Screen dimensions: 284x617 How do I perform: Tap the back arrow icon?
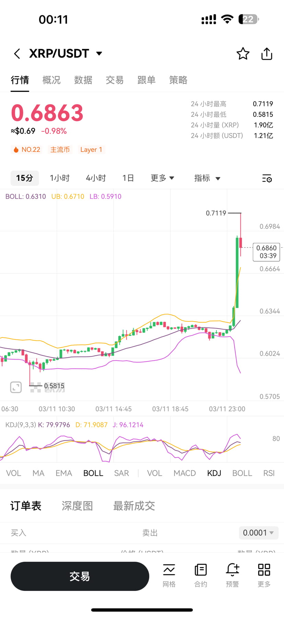17,54
